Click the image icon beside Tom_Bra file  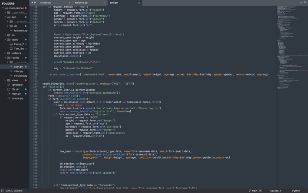(x=11, y=49)
